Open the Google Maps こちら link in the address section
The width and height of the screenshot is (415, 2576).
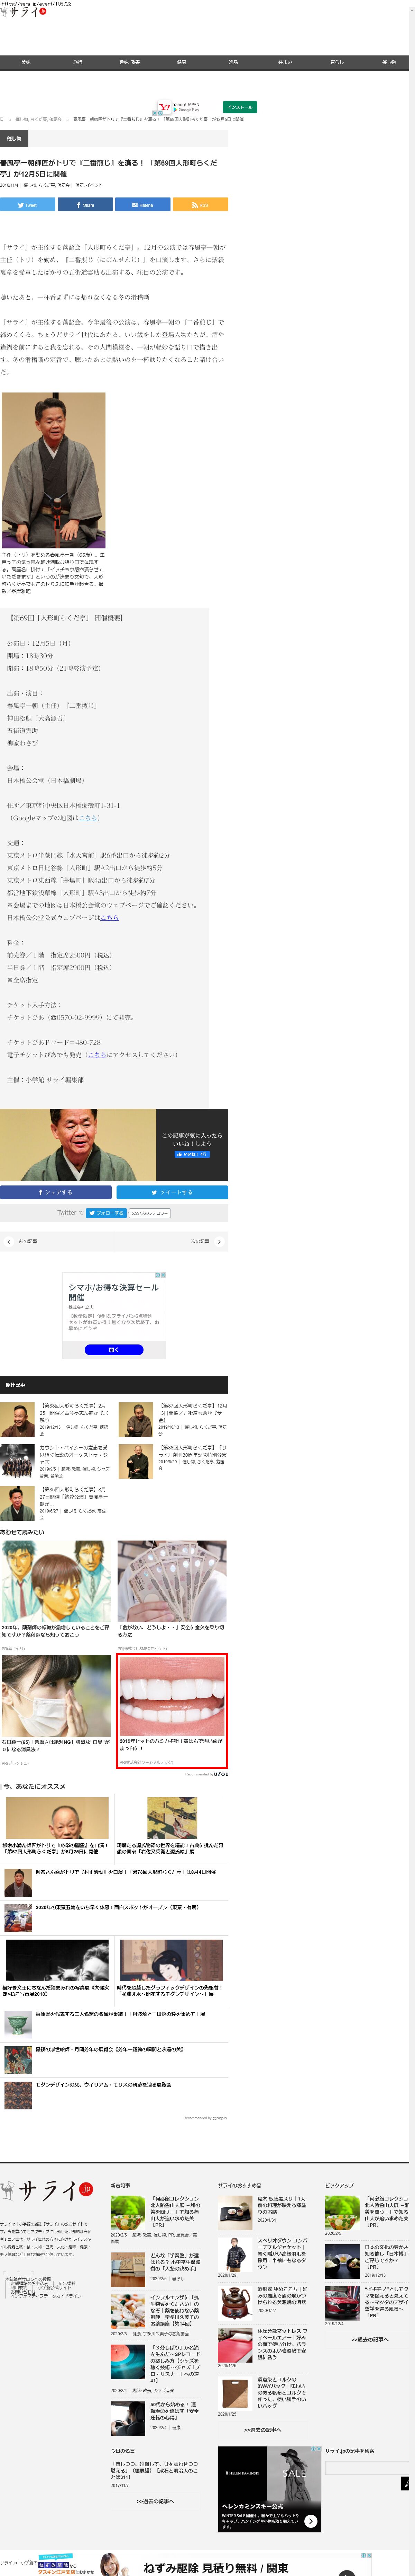pos(89,818)
